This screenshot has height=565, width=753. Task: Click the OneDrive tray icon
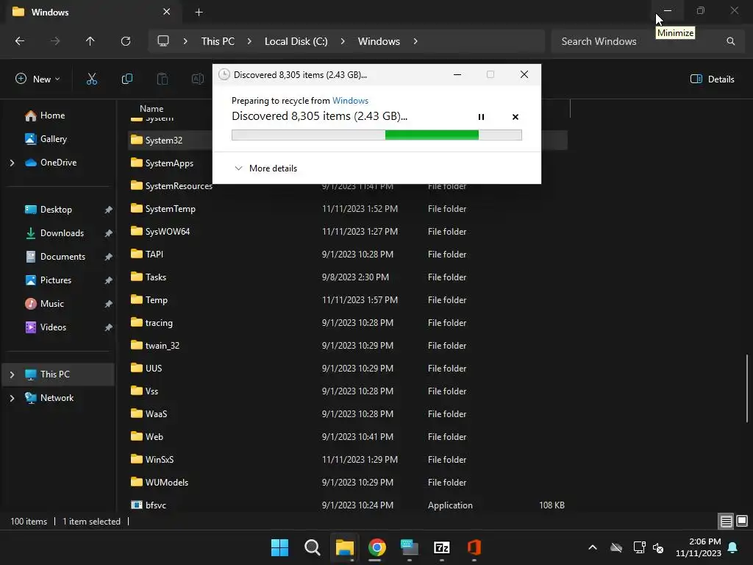(616, 547)
